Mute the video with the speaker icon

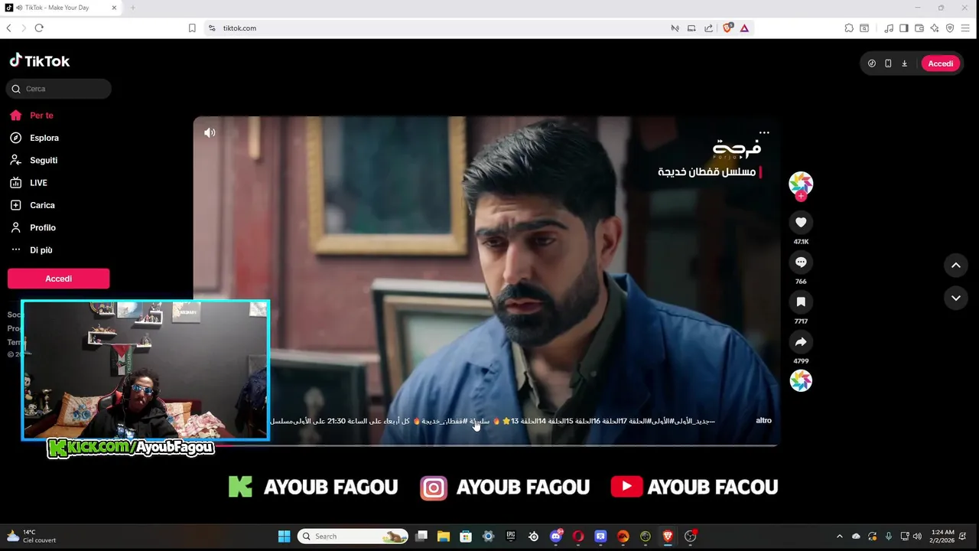(x=210, y=132)
